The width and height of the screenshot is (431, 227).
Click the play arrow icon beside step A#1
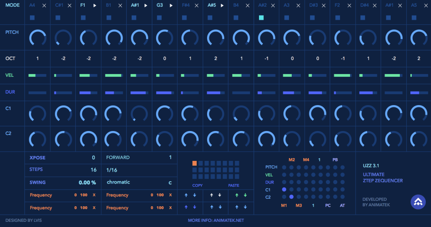click(x=146, y=6)
